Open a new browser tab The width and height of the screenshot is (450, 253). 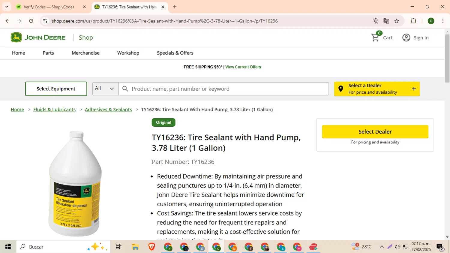coord(175,7)
